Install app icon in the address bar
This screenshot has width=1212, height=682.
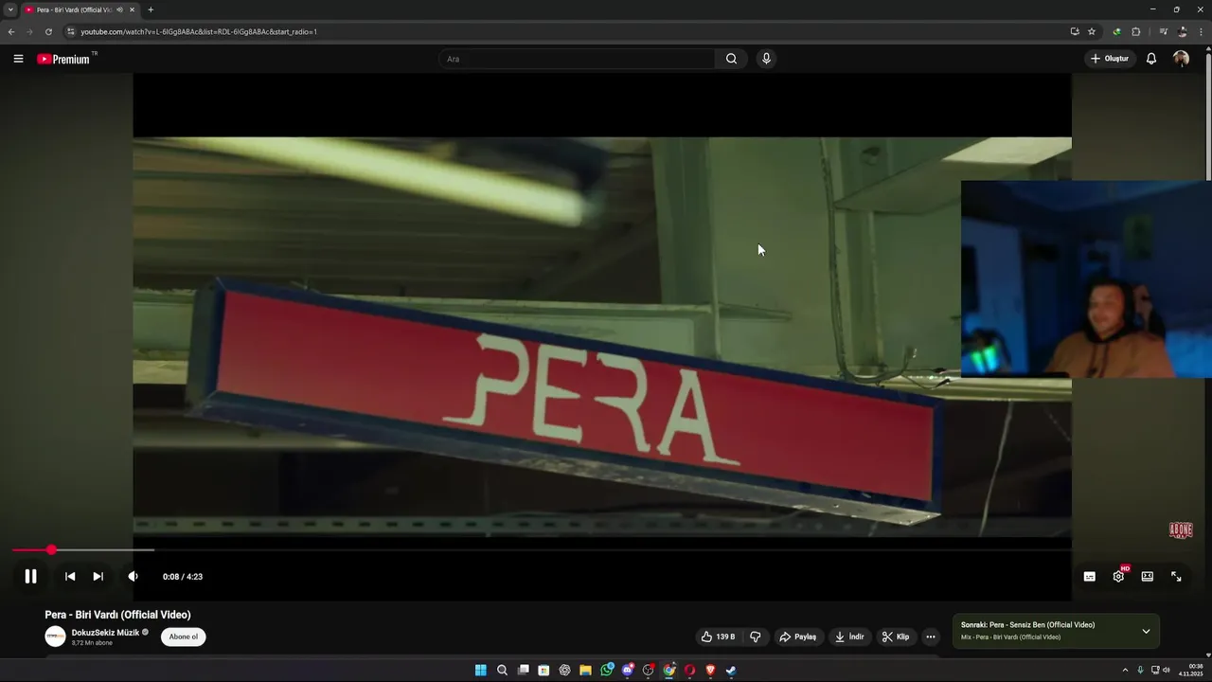click(1075, 31)
